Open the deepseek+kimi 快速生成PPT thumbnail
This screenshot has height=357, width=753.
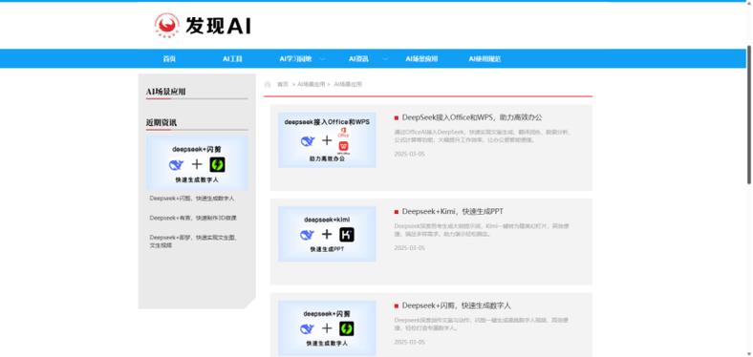pos(327,234)
